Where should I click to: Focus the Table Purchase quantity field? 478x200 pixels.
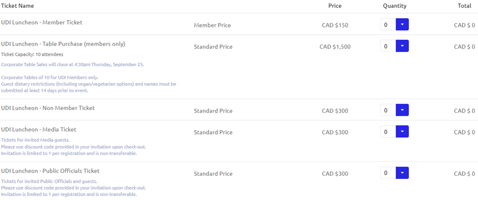[387, 46]
